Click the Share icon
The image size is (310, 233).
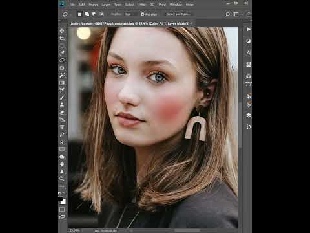tap(249, 14)
